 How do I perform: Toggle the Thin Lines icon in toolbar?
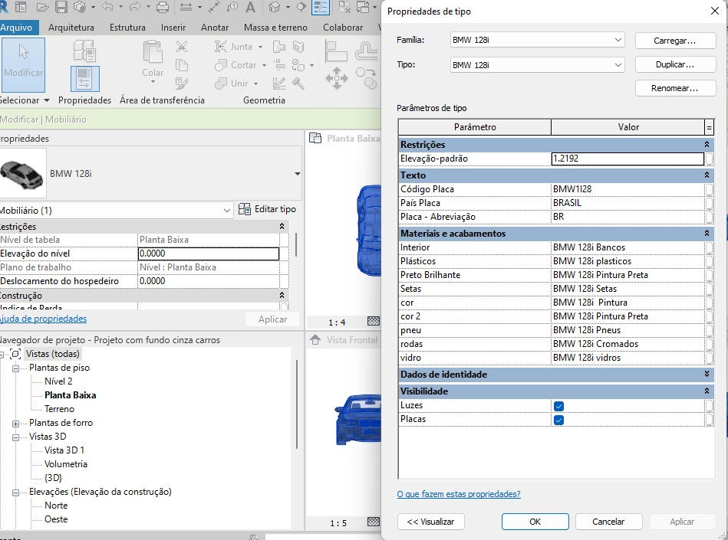(x=321, y=7)
